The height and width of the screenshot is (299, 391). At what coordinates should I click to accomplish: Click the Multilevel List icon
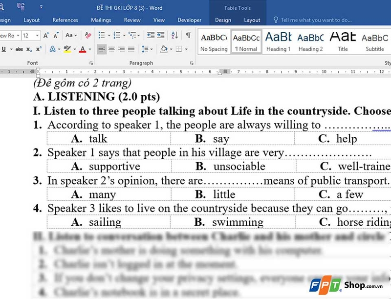click(x=132, y=35)
